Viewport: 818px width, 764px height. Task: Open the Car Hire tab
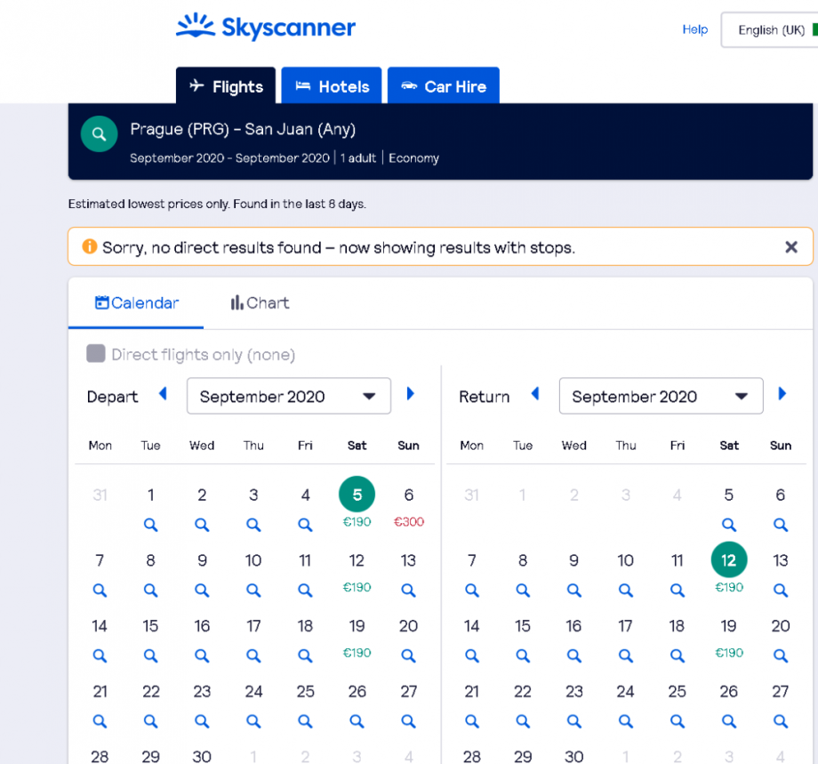point(443,86)
